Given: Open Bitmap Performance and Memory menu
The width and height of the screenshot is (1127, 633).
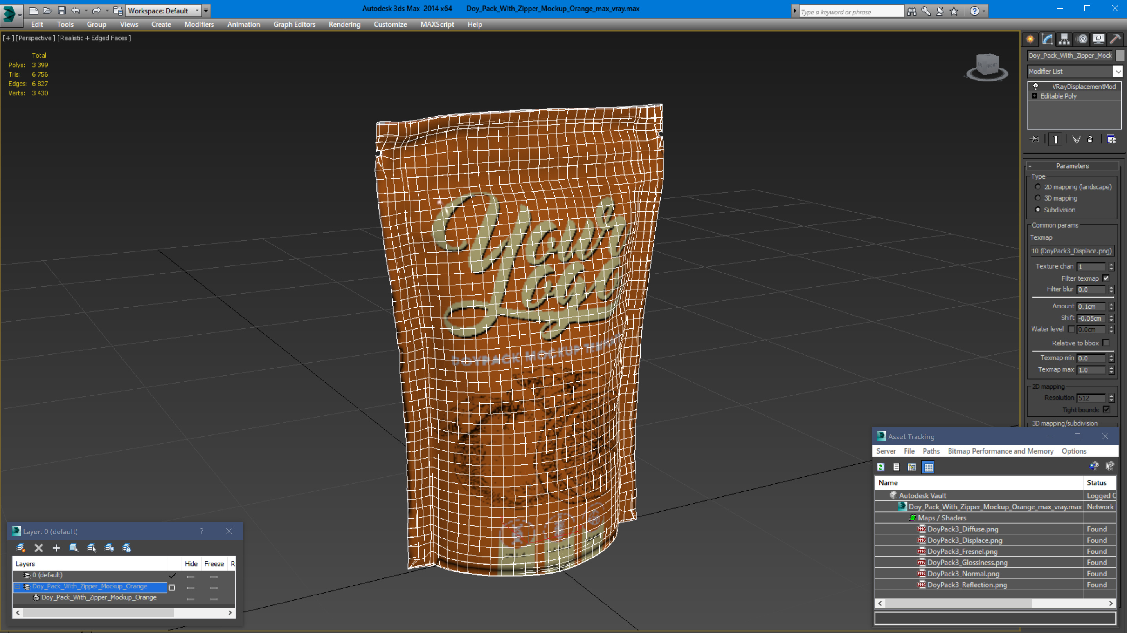Looking at the screenshot, I should tap(1001, 451).
